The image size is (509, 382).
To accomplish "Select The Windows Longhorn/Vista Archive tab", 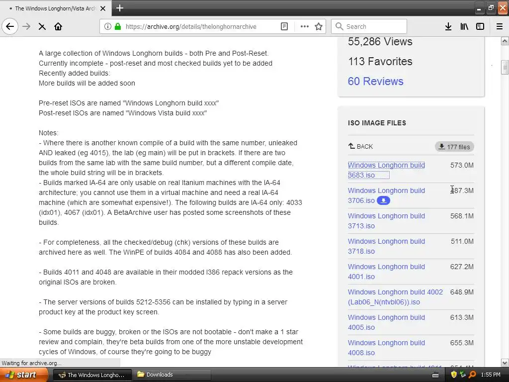I will pos(56,8).
